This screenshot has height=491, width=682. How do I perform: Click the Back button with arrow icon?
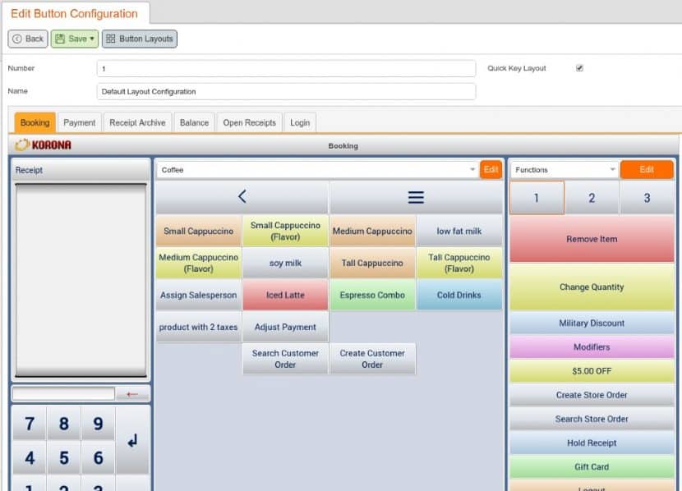[x=28, y=39]
